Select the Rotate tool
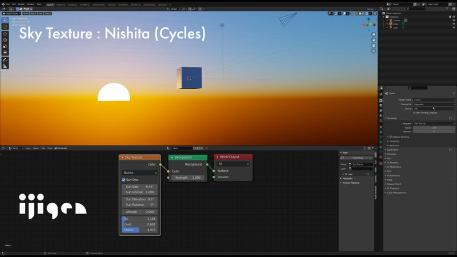457x257 pixels. (x=5, y=40)
